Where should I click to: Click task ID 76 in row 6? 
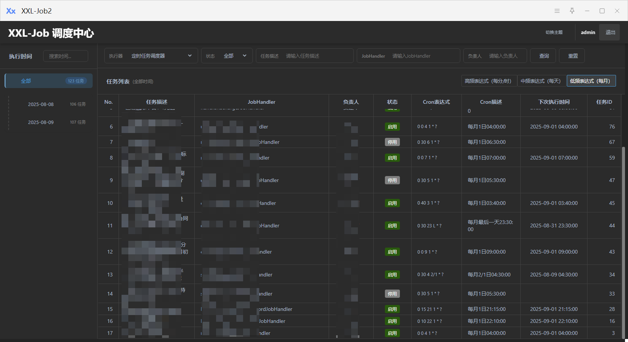click(612, 127)
